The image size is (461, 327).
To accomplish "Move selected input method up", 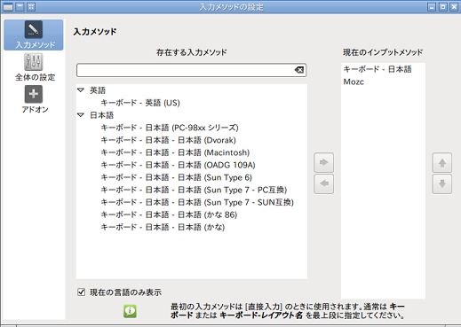I will (x=441, y=162).
